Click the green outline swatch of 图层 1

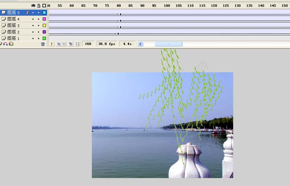(x=44, y=38)
